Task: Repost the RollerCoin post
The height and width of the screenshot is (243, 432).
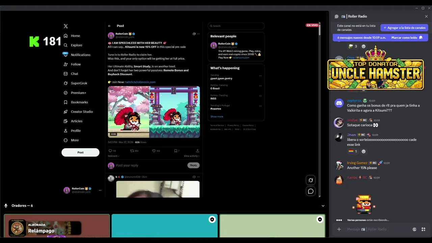Action: 132,151
